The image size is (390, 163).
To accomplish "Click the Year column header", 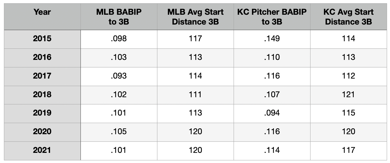I will [x=42, y=12].
